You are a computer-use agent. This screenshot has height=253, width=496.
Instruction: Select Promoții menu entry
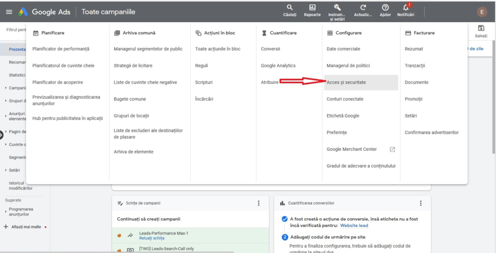click(x=414, y=99)
